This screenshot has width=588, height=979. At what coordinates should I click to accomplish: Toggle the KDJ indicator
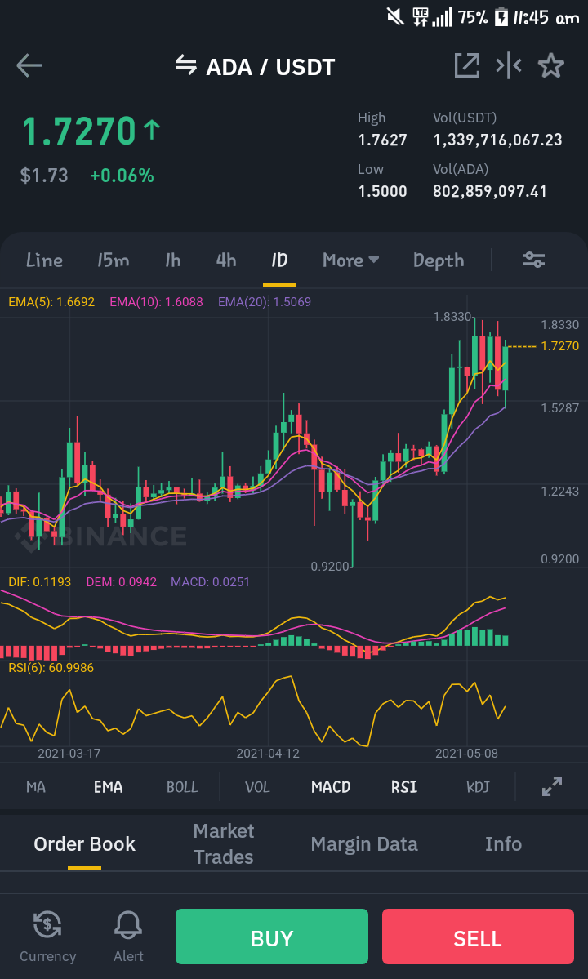pos(478,786)
